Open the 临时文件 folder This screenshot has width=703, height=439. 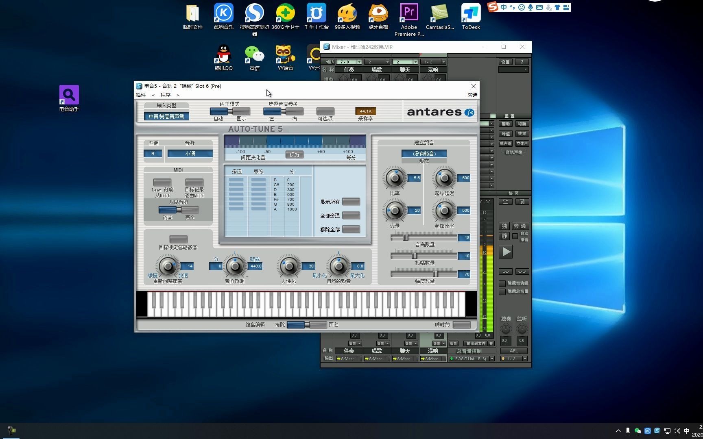(x=192, y=16)
